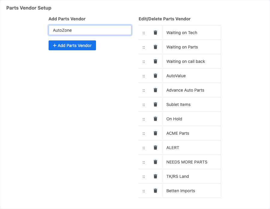Delete the Waiting on call back vendor
270x209 pixels.
(x=155, y=61)
